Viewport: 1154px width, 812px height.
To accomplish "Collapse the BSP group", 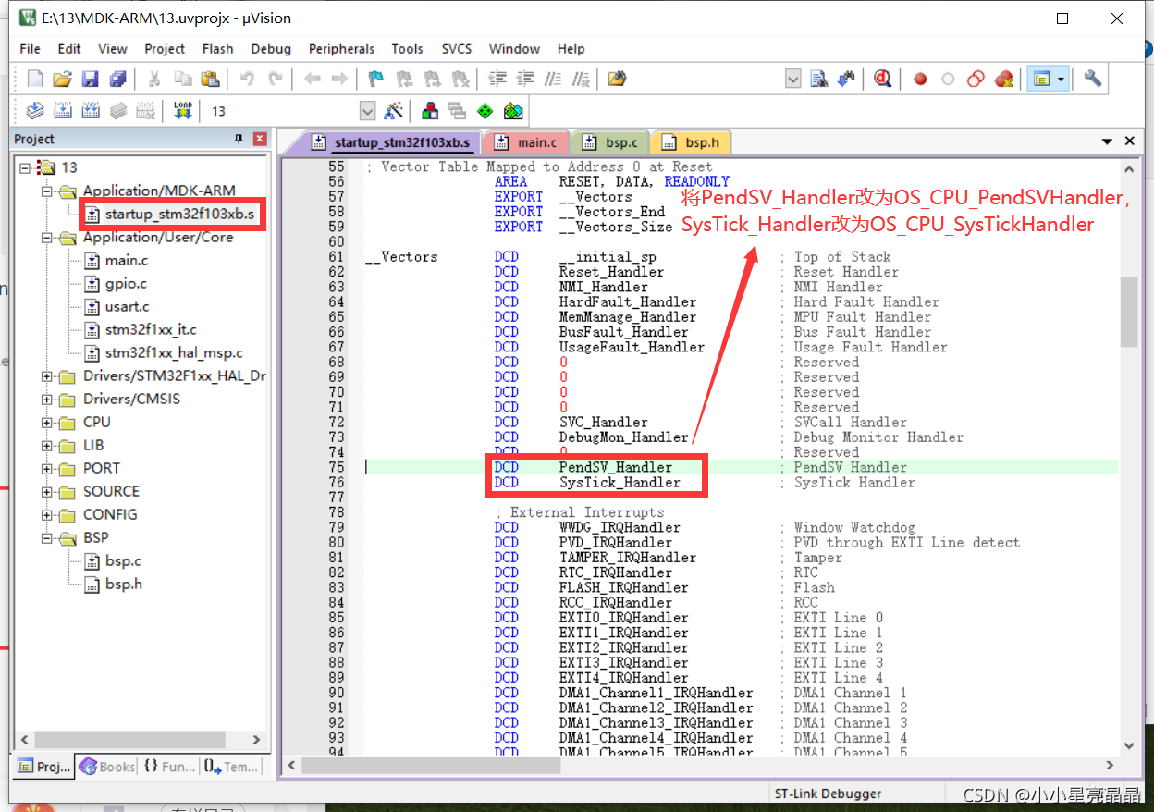I will (48, 537).
